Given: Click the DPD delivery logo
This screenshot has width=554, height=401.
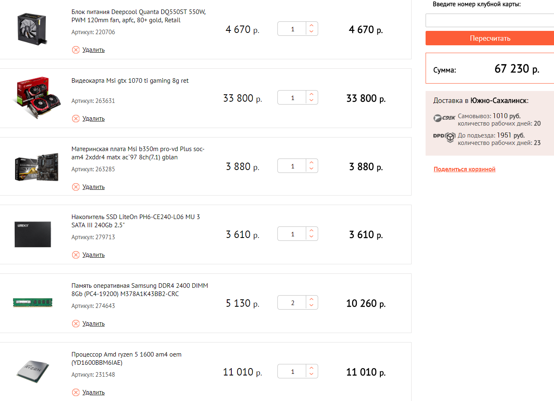Looking at the screenshot, I should 444,137.
